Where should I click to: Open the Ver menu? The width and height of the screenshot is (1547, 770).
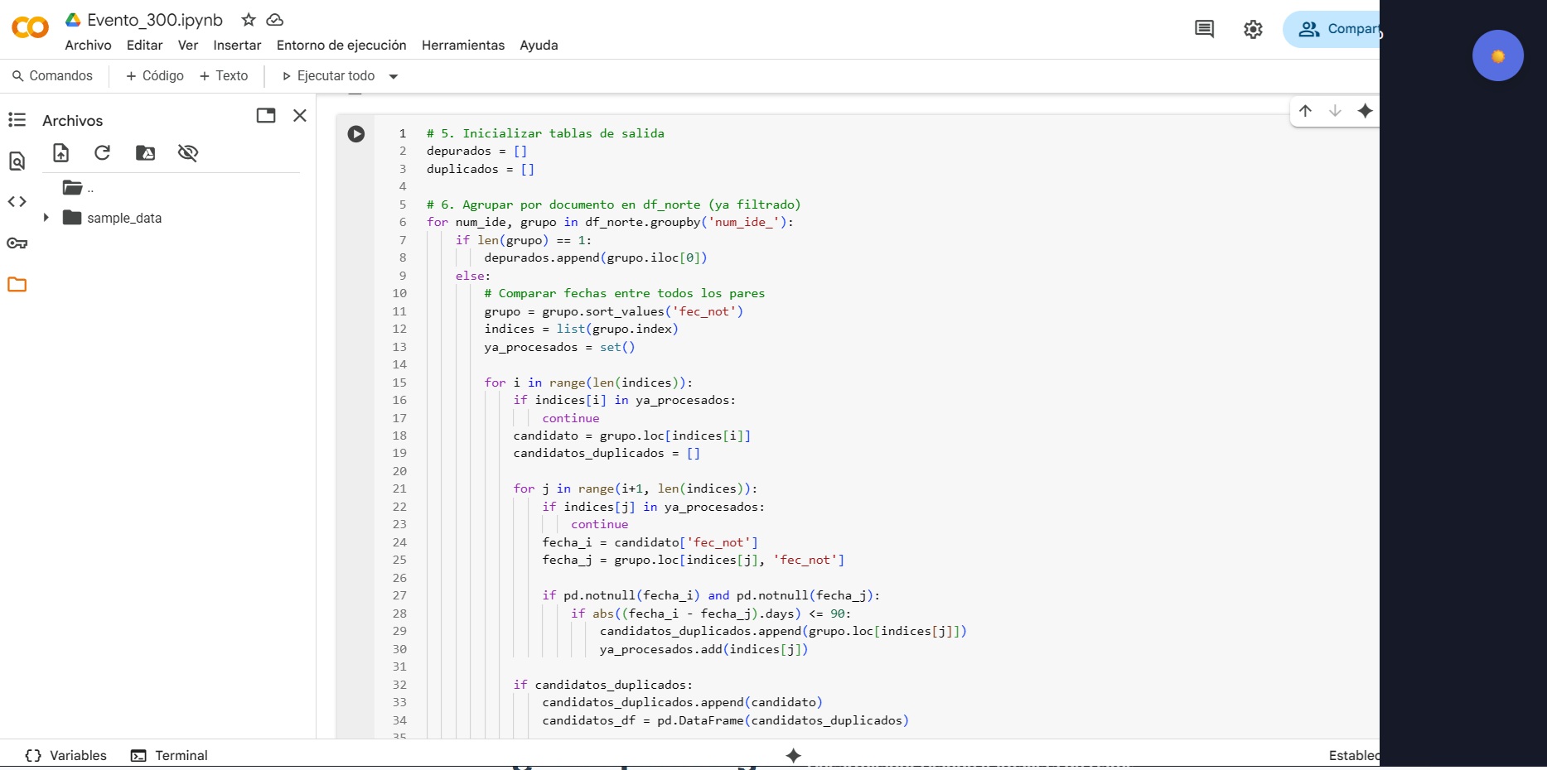tap(188, 46)
